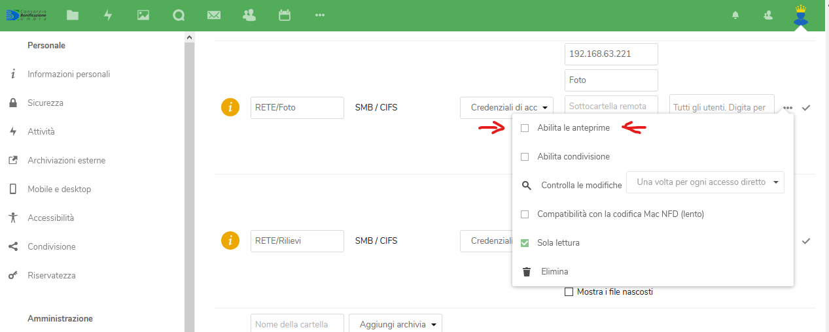
Task: Open the Aggiungi archivia dropdown
Action: (396, 325)
